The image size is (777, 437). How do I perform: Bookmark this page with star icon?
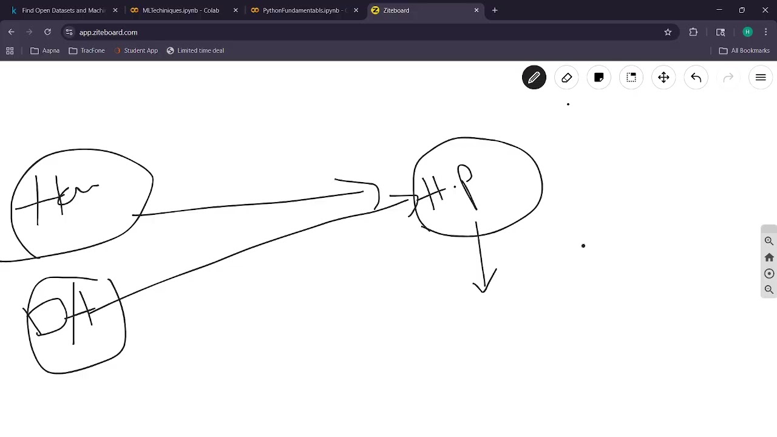(x=668, y=32)
